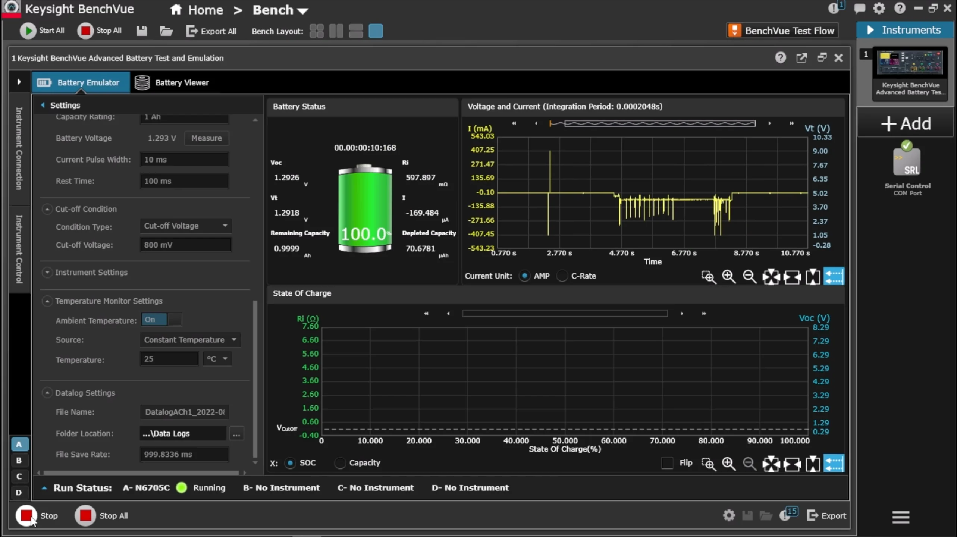
Task: Click vertical autoscale icon in Voltage and Current chart
Action: coord(813,277)
